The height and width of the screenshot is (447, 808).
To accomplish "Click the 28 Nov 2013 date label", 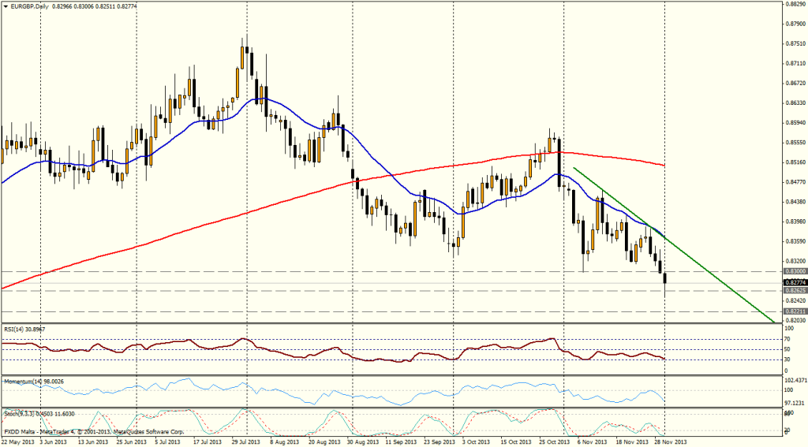I will coord(669,442).
